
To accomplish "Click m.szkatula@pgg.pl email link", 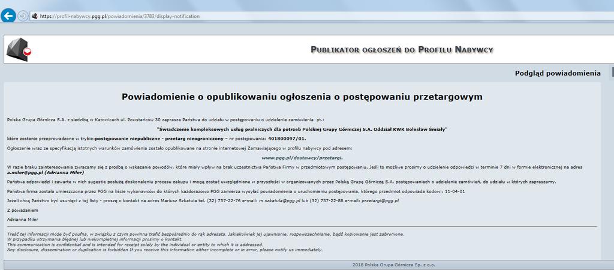I will pos(279,200).
